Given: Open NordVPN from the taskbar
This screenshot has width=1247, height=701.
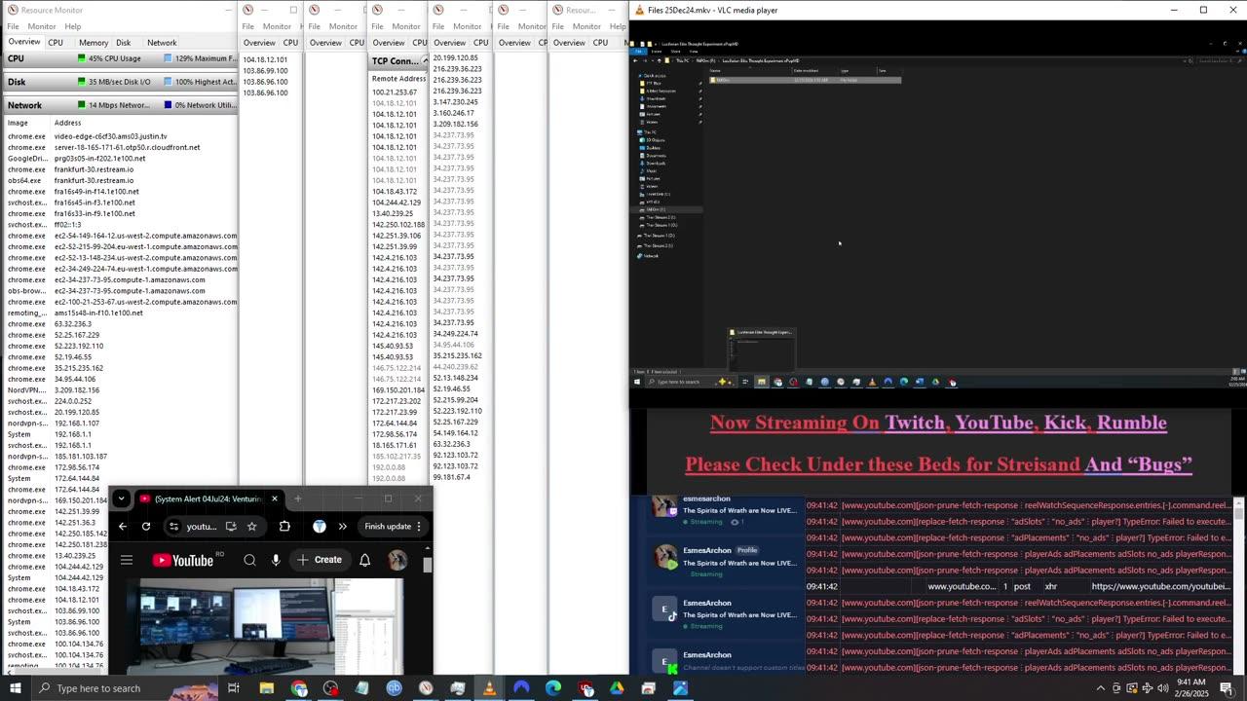Looking at the screenshot, I should (521, 688).
